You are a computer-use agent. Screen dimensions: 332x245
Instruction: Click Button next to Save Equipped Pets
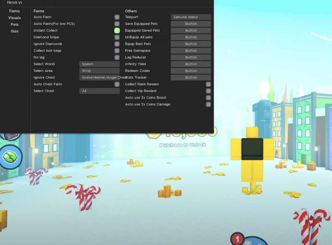tap(191, 24)
